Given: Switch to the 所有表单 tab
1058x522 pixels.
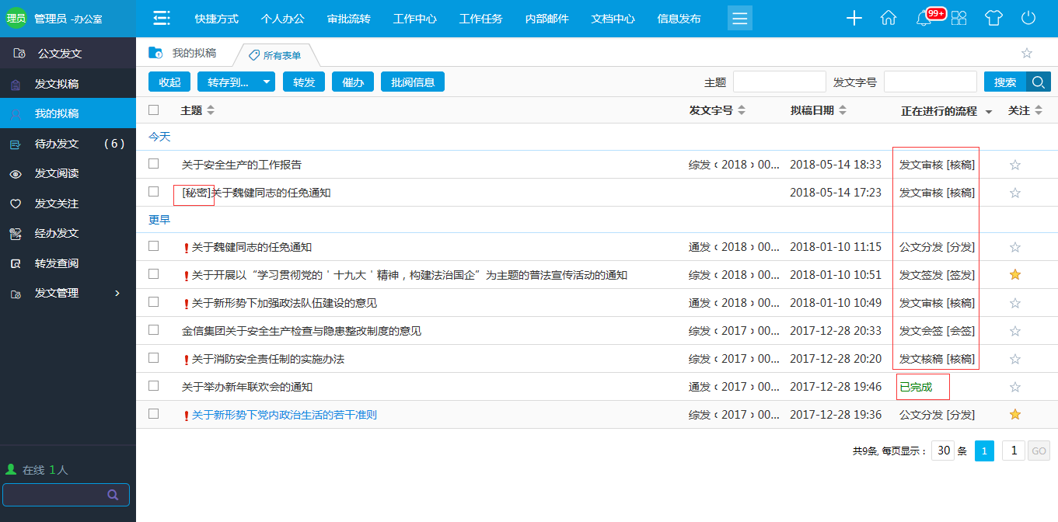Looking at the screenshot, I should point(281,55).
